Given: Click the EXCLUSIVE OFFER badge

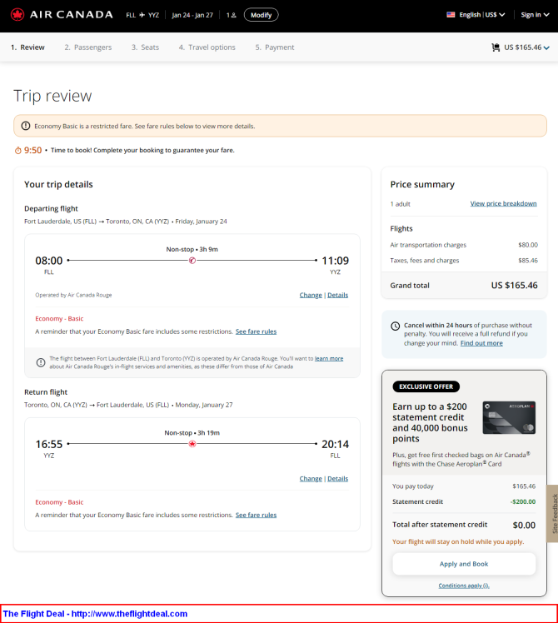Looking at the screenshot, I should (426, 386).
